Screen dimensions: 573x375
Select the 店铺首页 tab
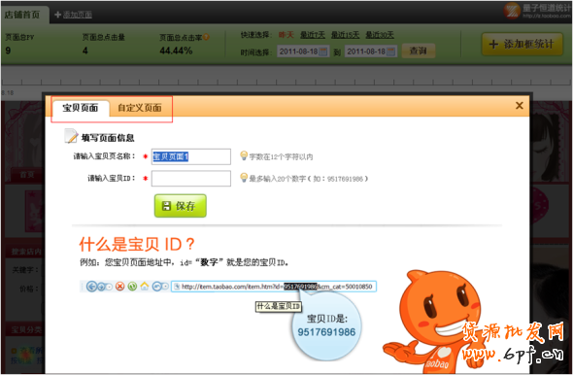22,15
